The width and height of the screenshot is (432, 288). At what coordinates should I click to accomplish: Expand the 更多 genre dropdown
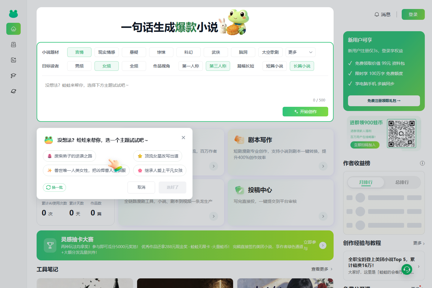point(301,52)
